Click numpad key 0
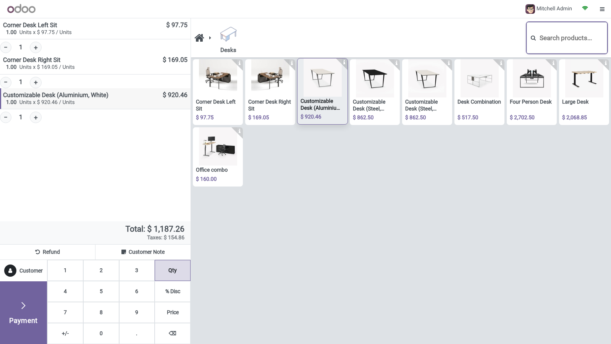 tap(101, 333)
